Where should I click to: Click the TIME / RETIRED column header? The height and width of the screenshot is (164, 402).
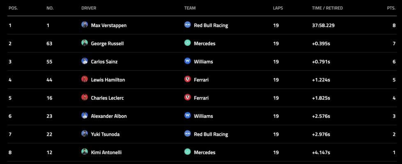coord(327,8)
